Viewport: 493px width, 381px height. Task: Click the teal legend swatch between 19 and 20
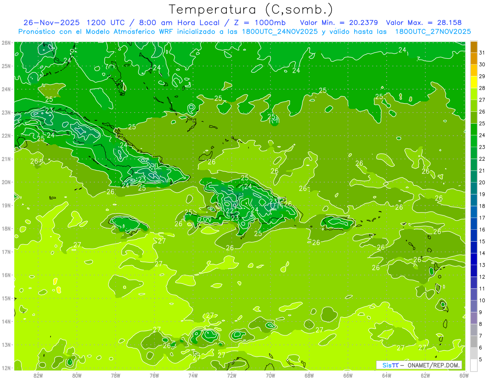(x=474, y=188)
